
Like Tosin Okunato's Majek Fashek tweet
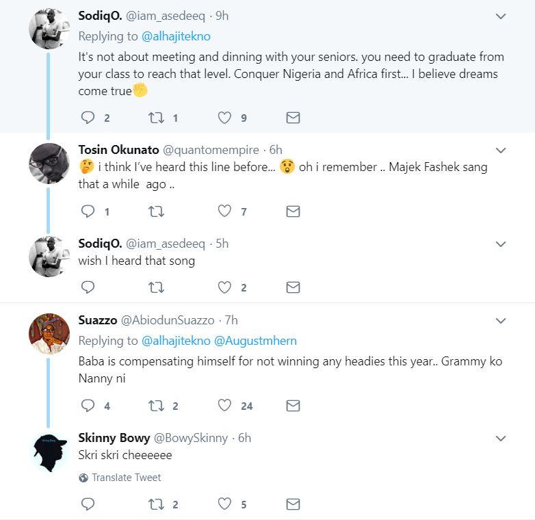(x=224, y=211)
